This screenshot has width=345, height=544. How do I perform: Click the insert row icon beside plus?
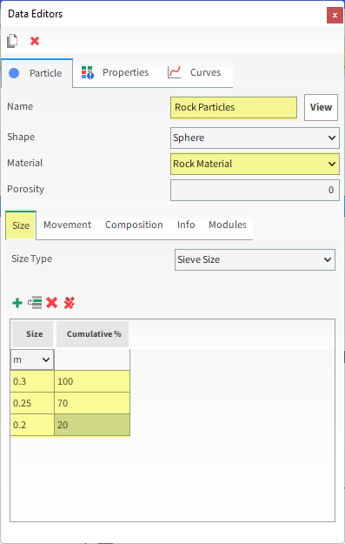tap(35, 303)
